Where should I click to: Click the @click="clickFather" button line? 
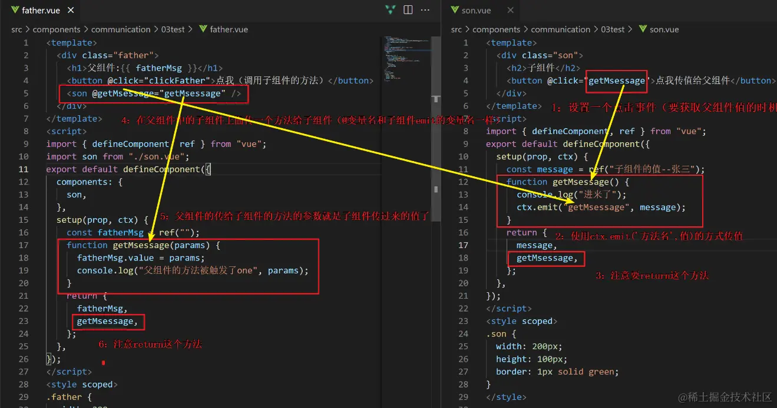click(x=220, y=81)
